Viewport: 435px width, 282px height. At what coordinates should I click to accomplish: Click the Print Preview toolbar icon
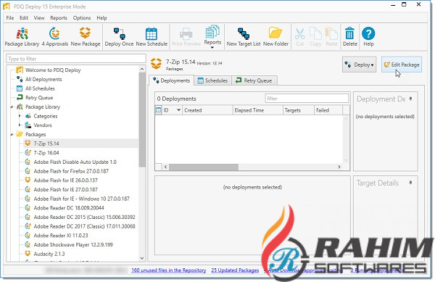186,37
